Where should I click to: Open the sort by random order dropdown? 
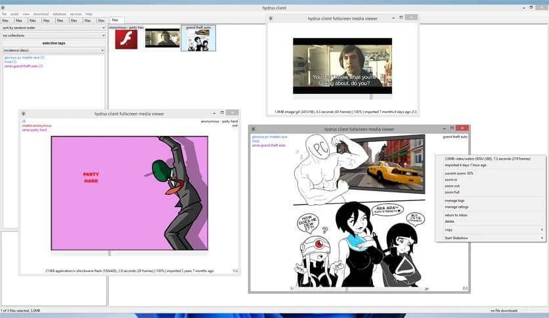pos(54,28)
